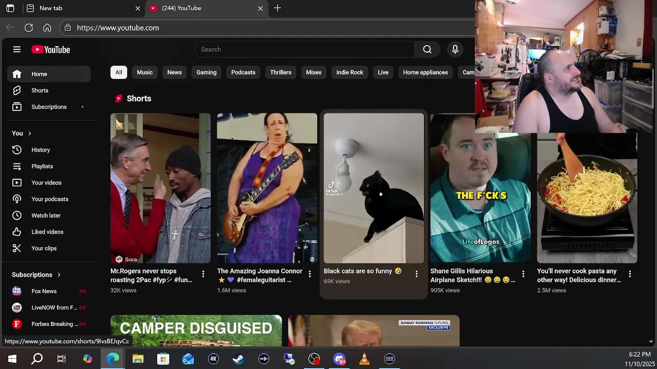
Task: Select the Mixes filter chip
Action: point(314,72)
